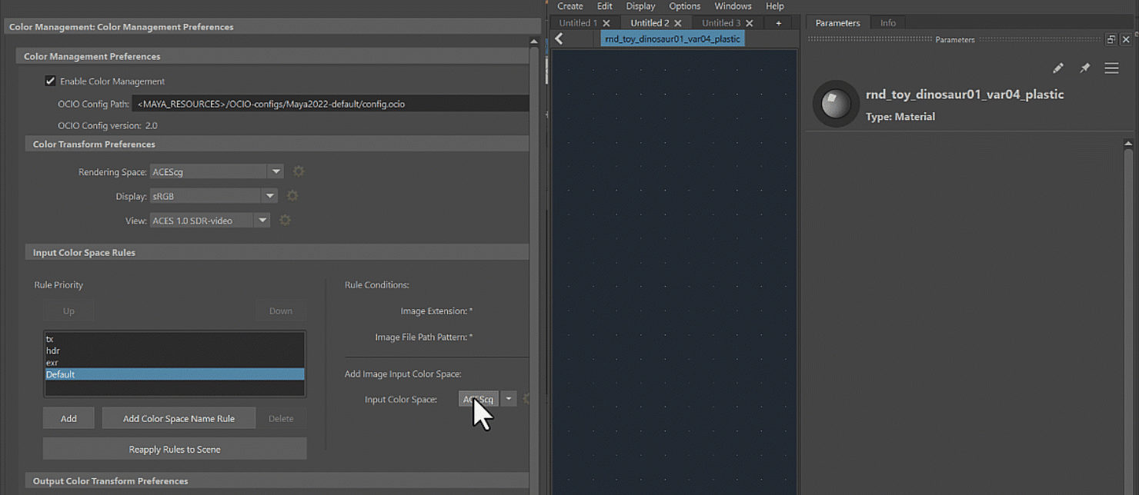
Task: Open the Rendering Space dropdown set to ACEScg
Action: [x=276, y=171]
